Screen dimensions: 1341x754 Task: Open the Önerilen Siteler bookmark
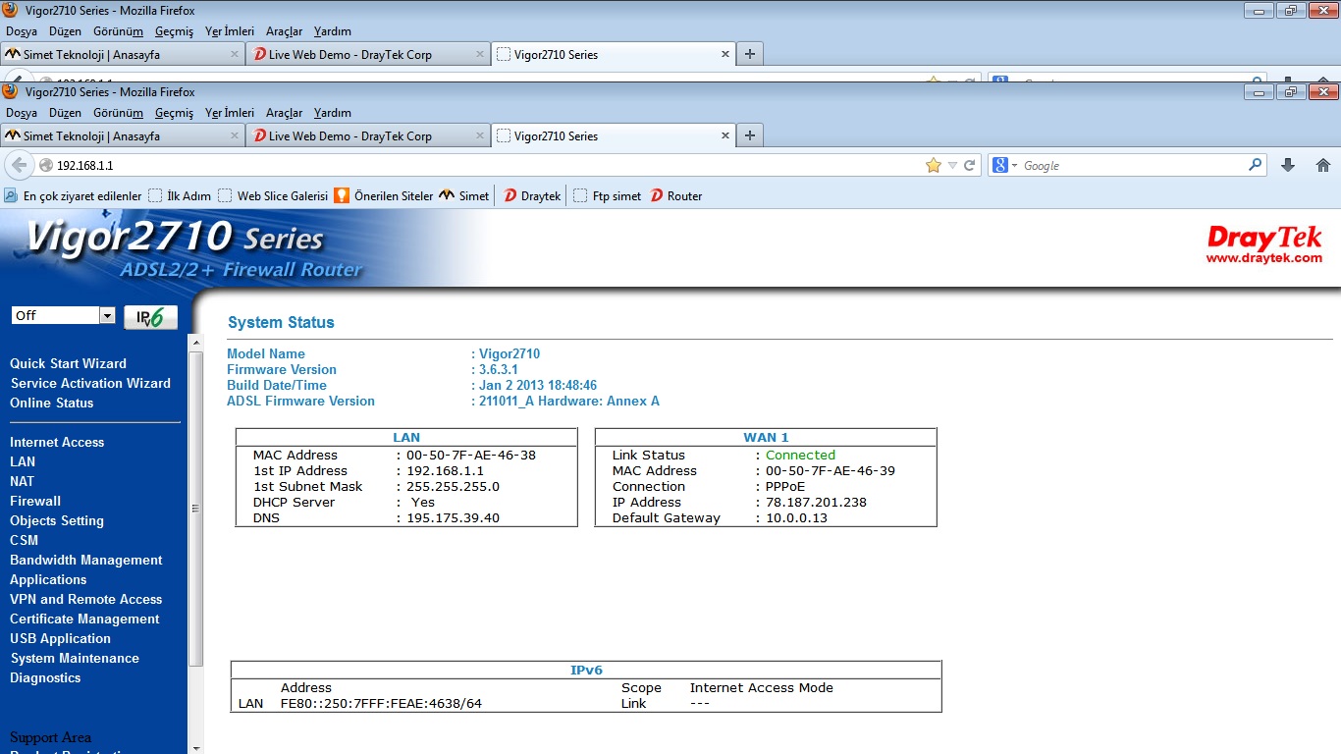point(384,195)
